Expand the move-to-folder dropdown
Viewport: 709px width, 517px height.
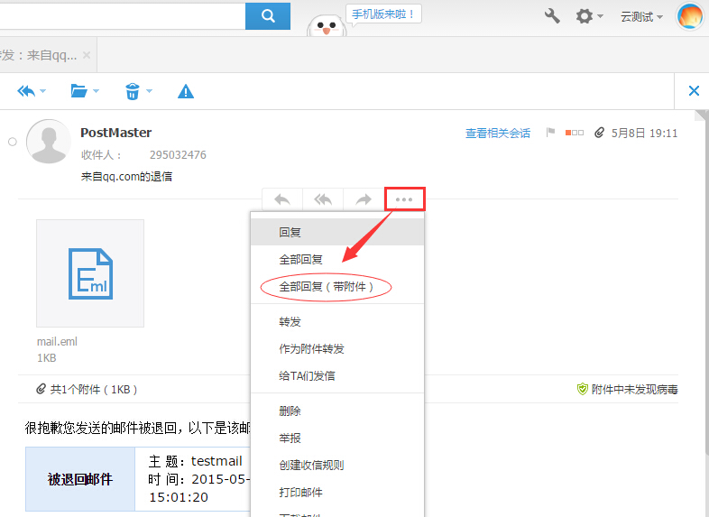(x=84, y=91)
